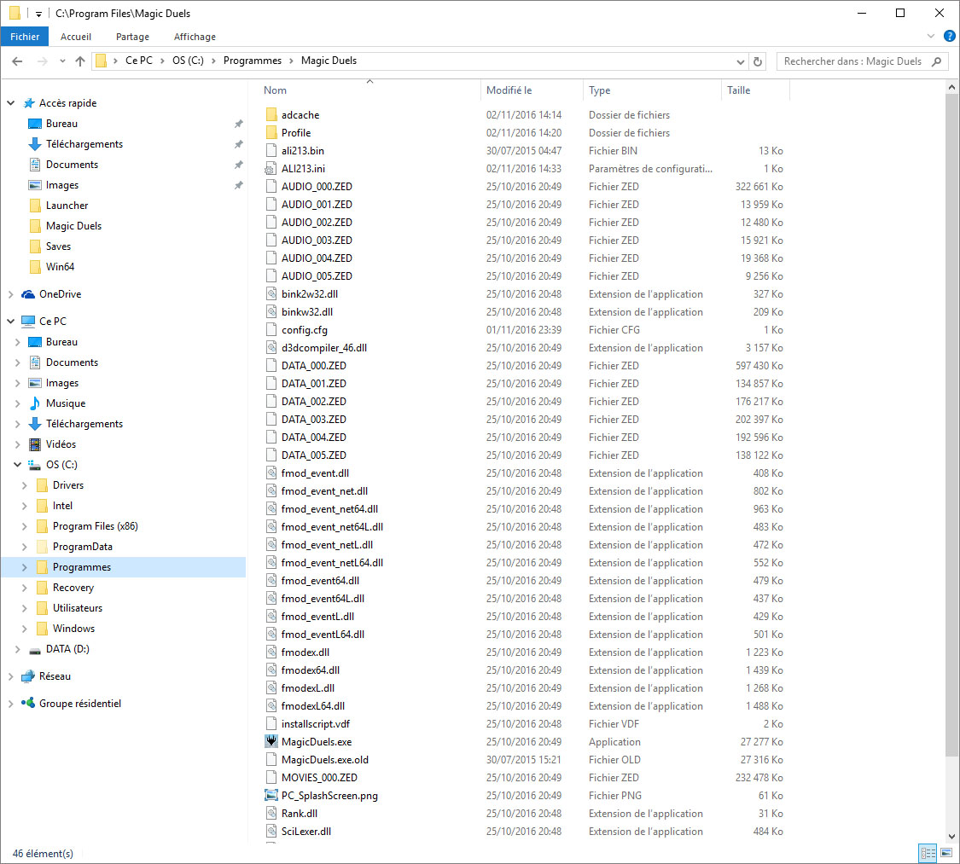
Task: Open address bar history dropdown
Action: 740,61
